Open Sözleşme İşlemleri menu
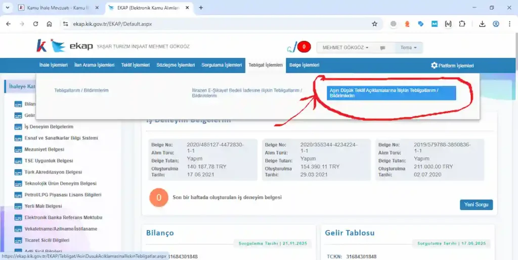The image size is (518, 260). point(176,65)
